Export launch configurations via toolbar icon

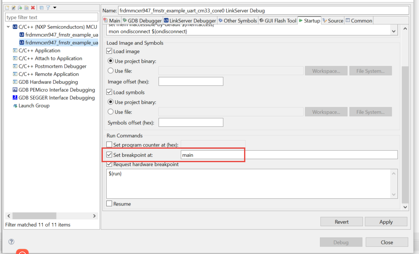point(20,7)
